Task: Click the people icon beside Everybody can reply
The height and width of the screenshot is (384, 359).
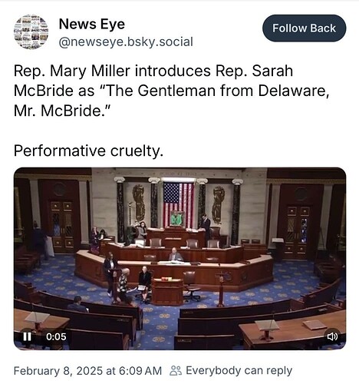Action: pos(176,370)
